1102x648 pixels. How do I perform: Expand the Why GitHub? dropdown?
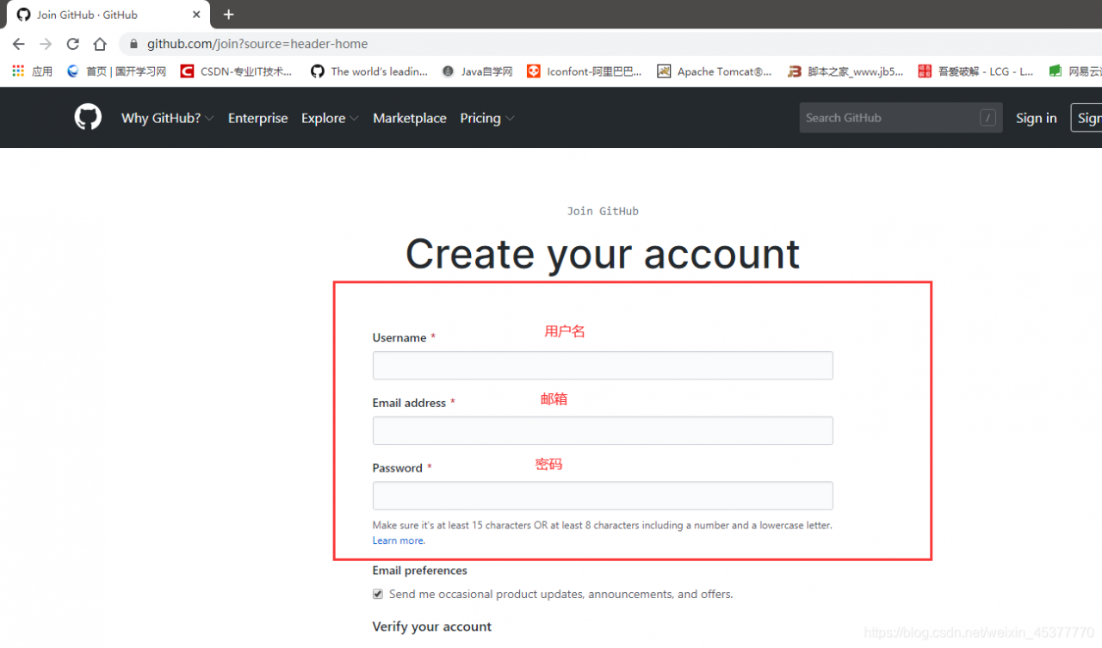(x=168, y=118)
